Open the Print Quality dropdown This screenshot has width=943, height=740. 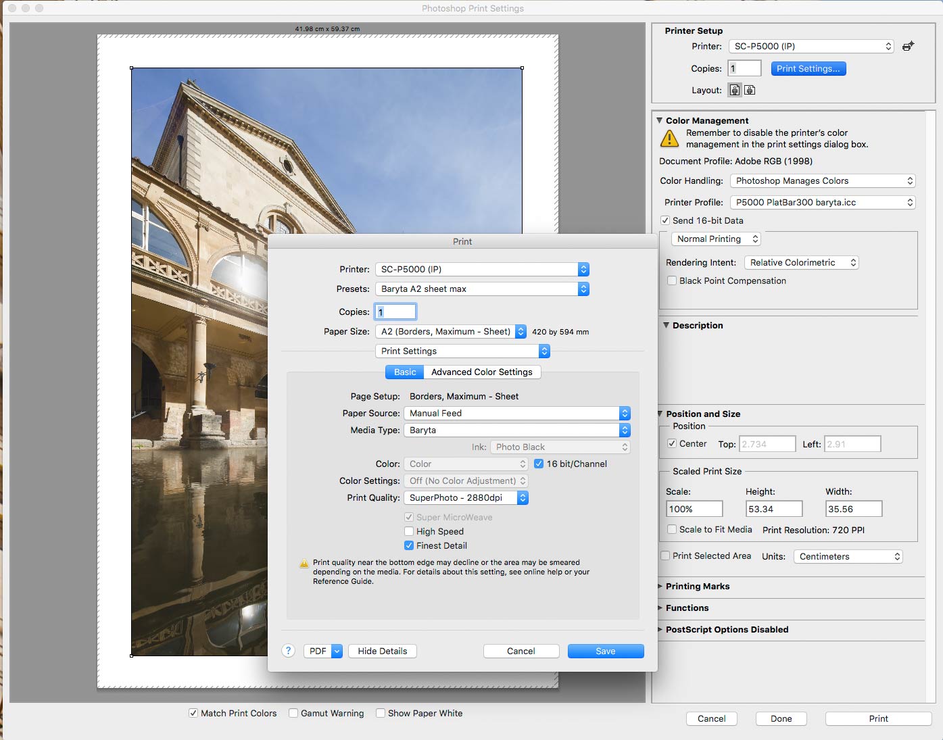[x=466, y=497]
